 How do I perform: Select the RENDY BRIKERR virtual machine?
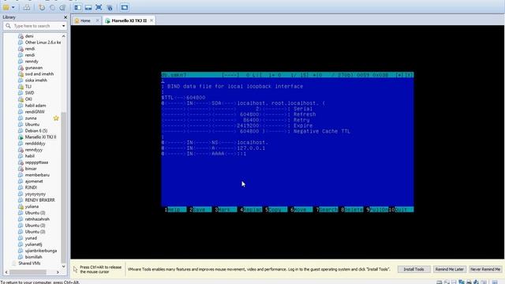(x=40, y=200)
